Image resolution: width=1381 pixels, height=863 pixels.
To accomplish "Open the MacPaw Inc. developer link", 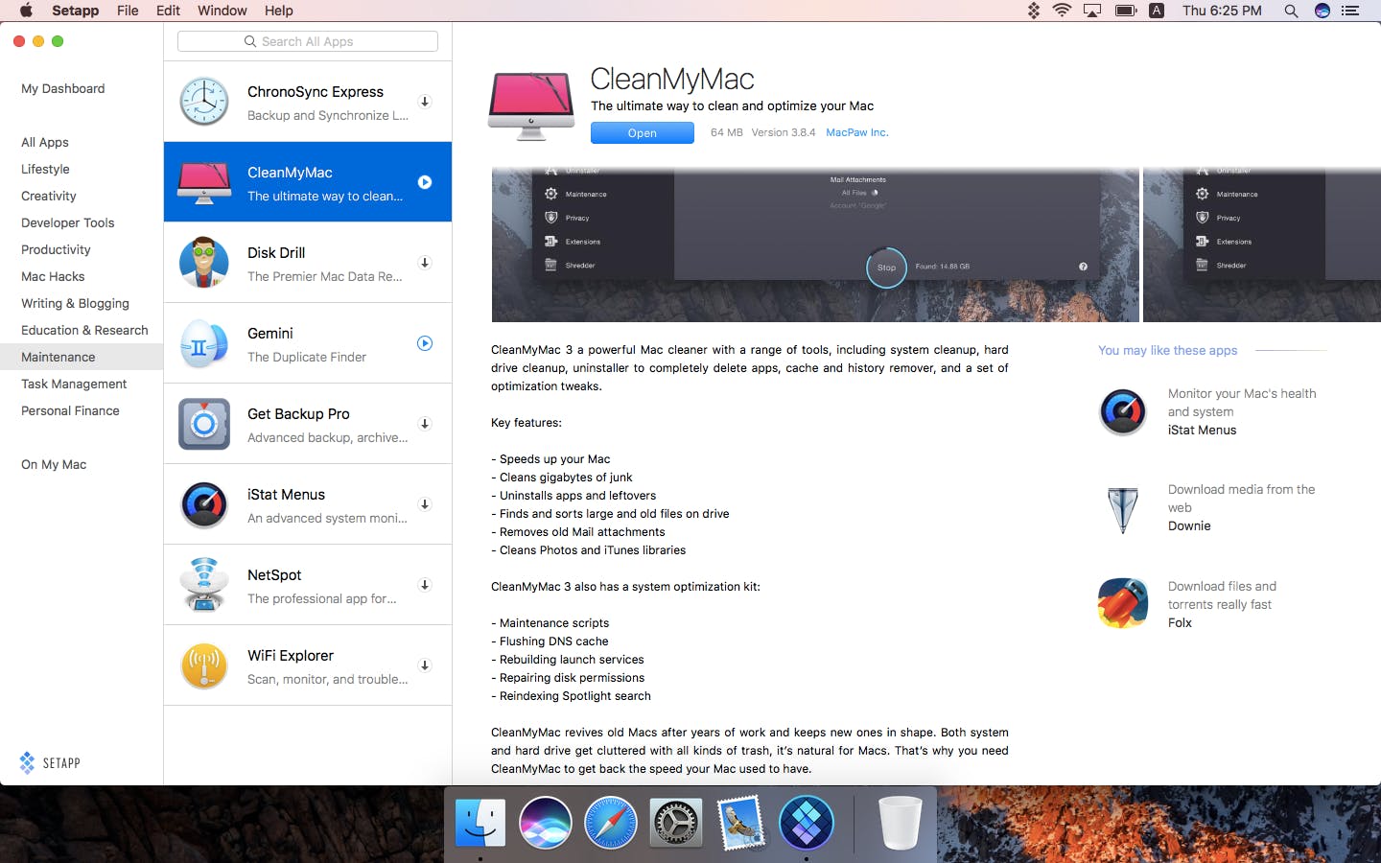I will pyautogui.click(x=857, y=132).
